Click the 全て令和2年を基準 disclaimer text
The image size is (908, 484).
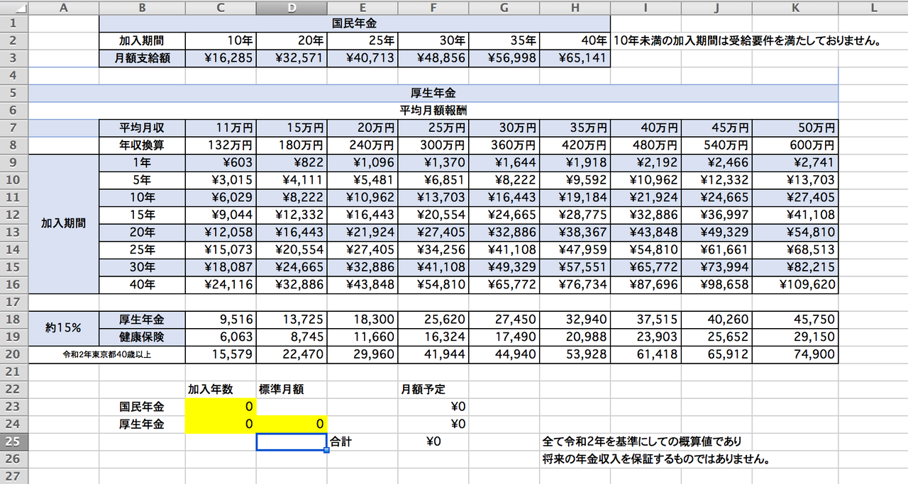(641, 441)
